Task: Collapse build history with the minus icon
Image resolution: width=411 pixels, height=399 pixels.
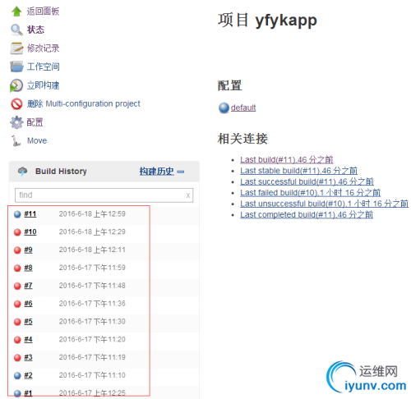Action: 181,172
